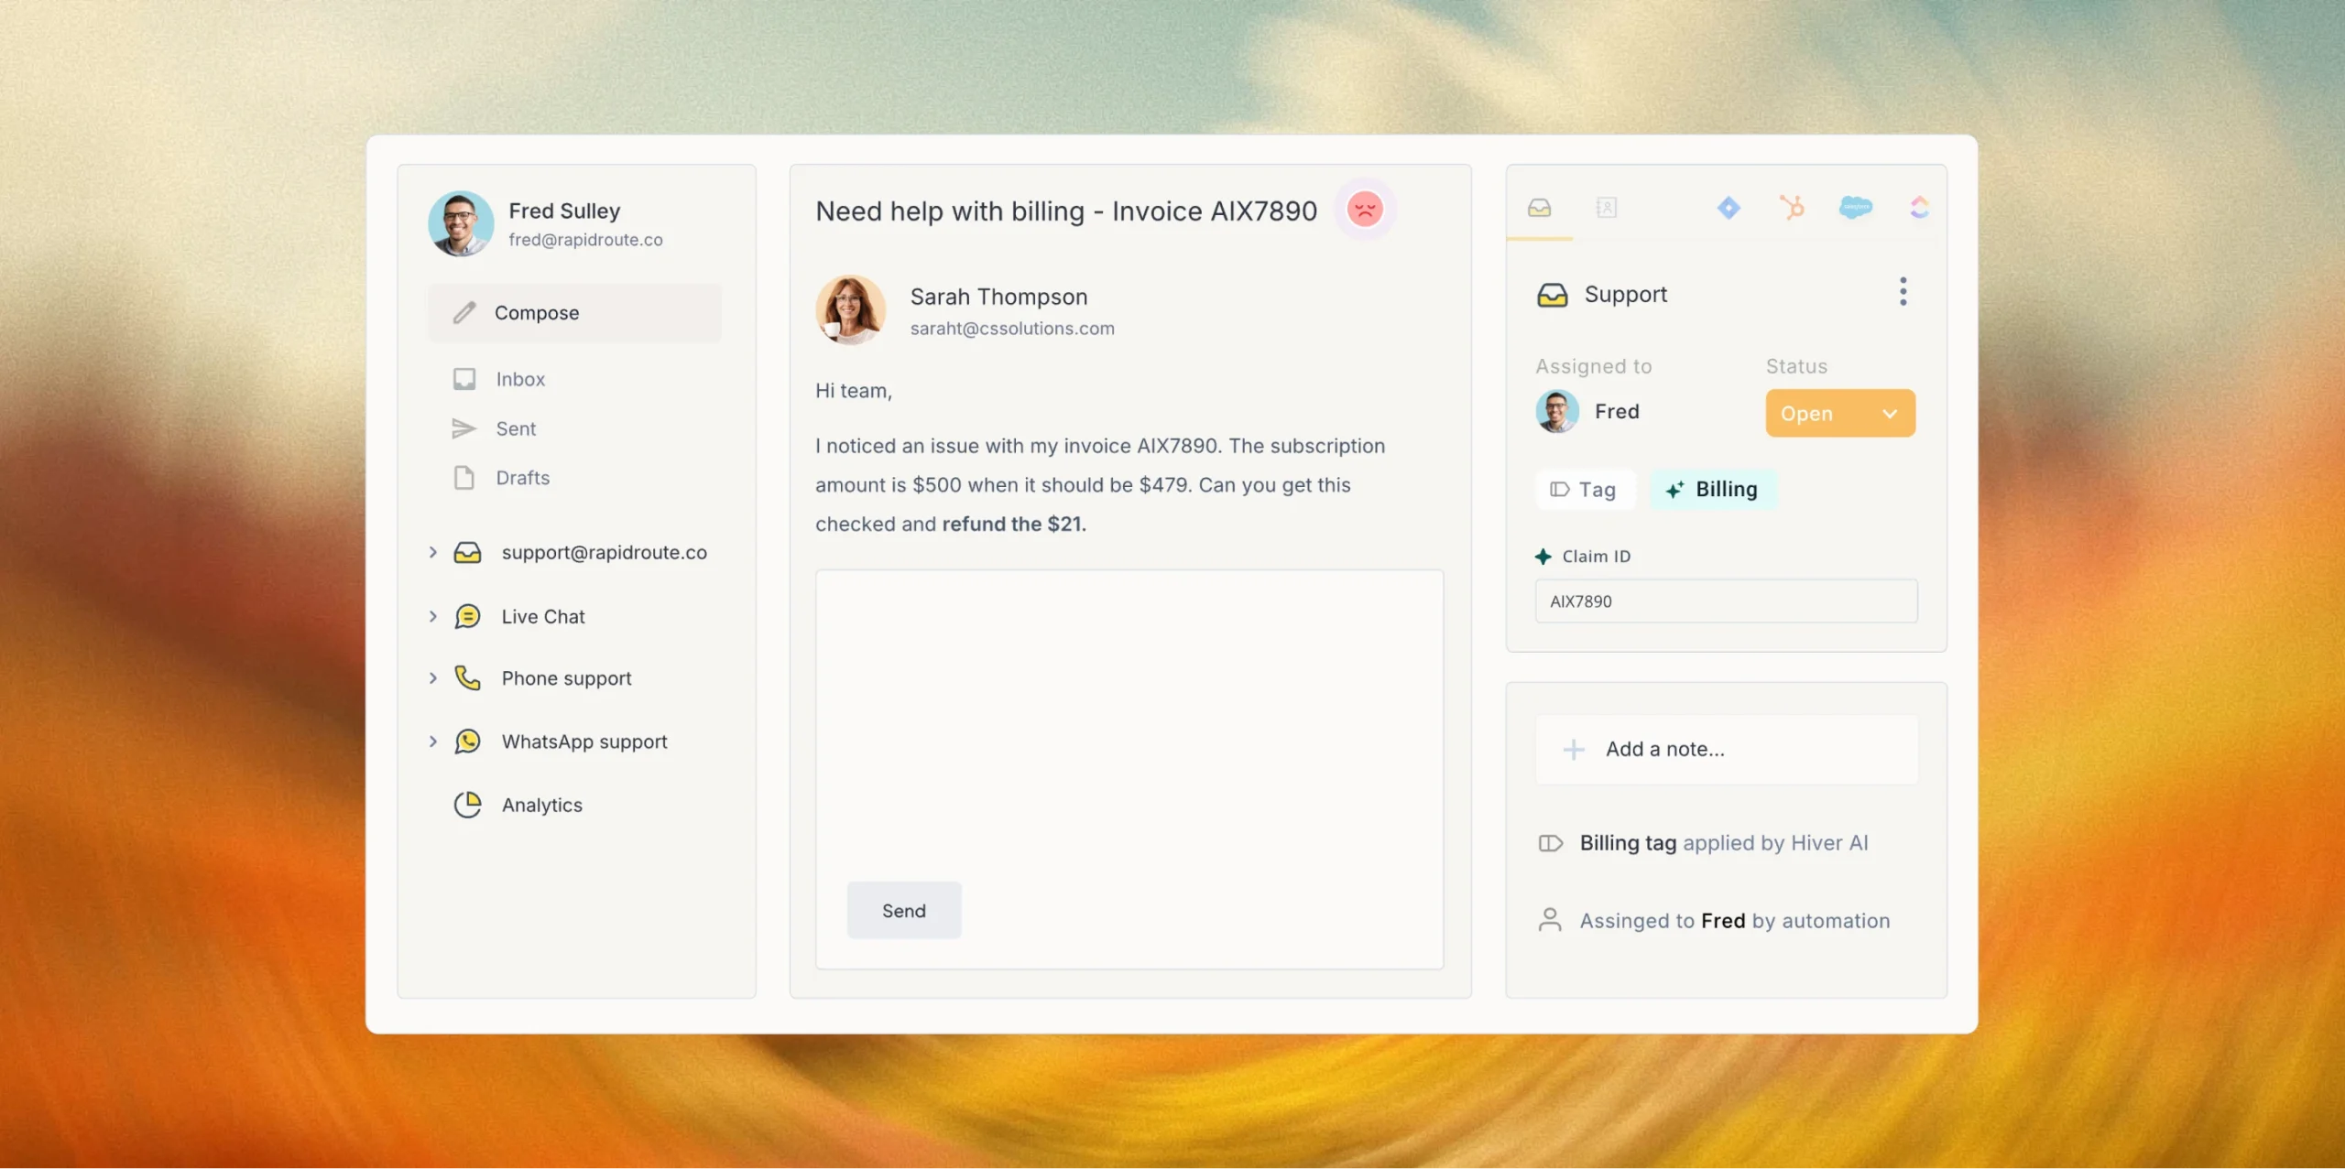
Task: Open the Jira integration icon
Action: tap(1728, 208)
